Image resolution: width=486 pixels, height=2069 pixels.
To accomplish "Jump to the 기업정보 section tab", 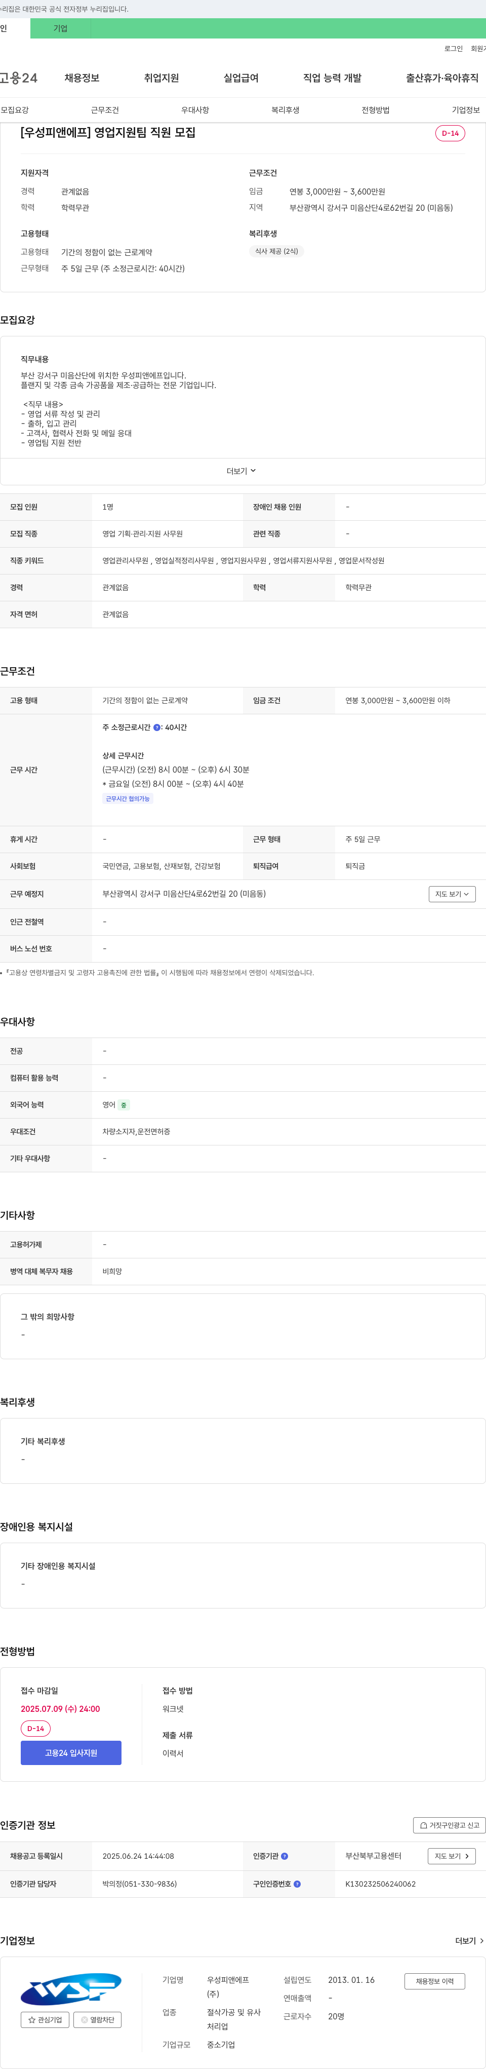I will (x=465, y=110).
